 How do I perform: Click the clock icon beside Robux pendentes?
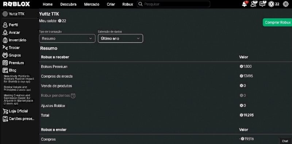(x=73, y=96)
